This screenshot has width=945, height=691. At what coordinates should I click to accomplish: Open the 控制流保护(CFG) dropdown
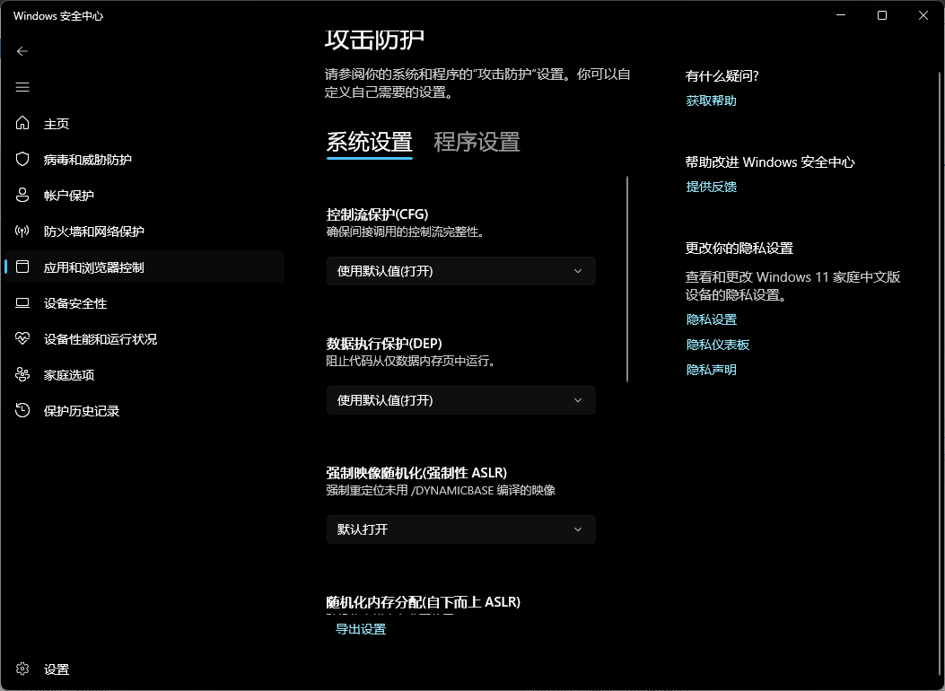(461, 271)
